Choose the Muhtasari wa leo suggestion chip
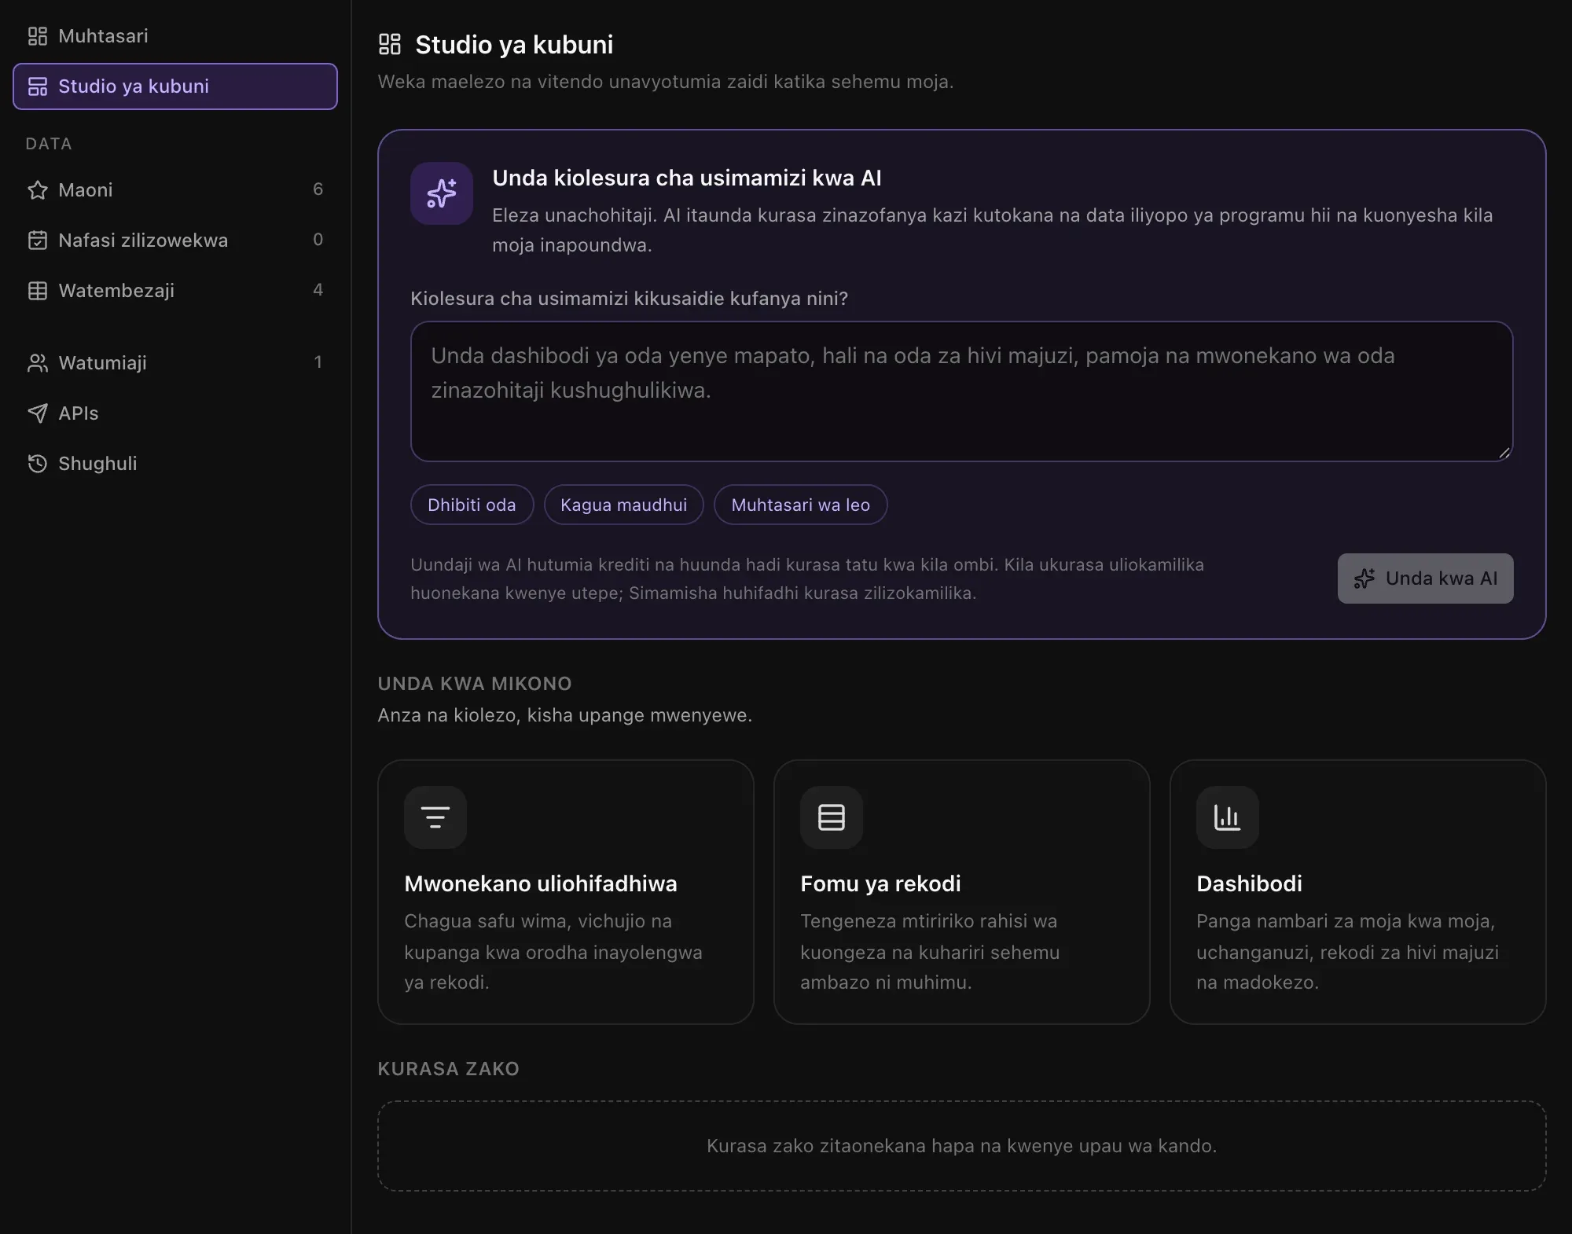The width and height of the screenshot is (1572, 1234). click(800, 505)
